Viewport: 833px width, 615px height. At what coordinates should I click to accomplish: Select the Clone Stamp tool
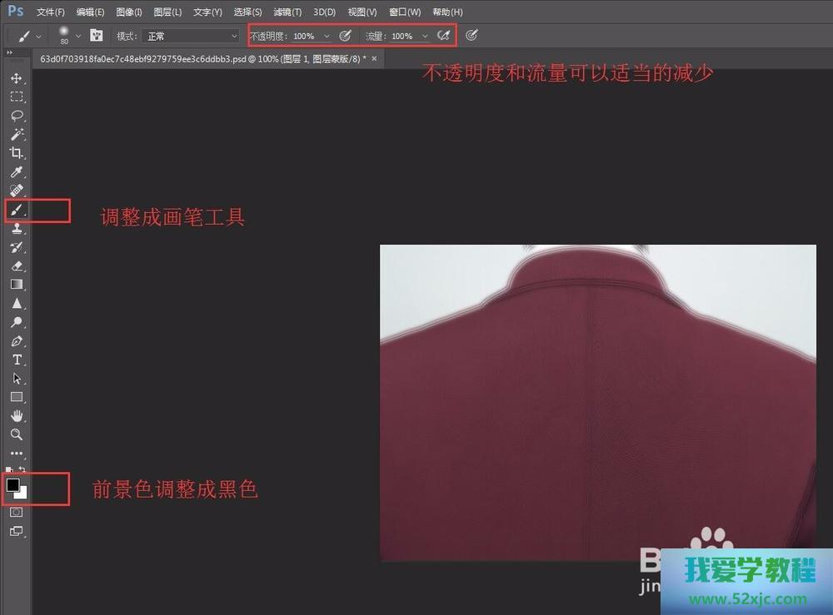tap(16, 229)
